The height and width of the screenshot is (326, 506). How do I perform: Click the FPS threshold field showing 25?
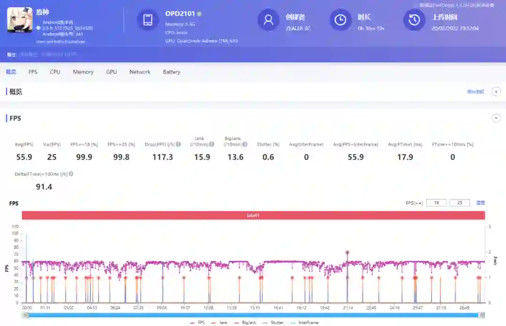tap(460, 203)
